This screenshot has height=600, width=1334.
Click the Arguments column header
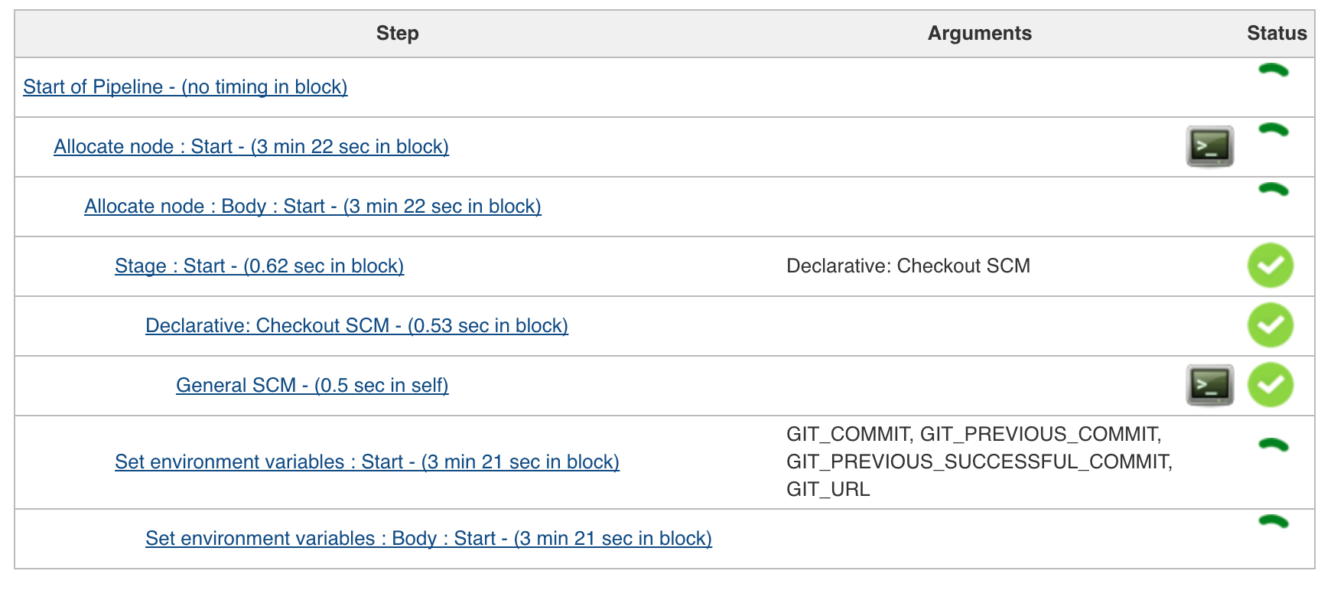979,34
